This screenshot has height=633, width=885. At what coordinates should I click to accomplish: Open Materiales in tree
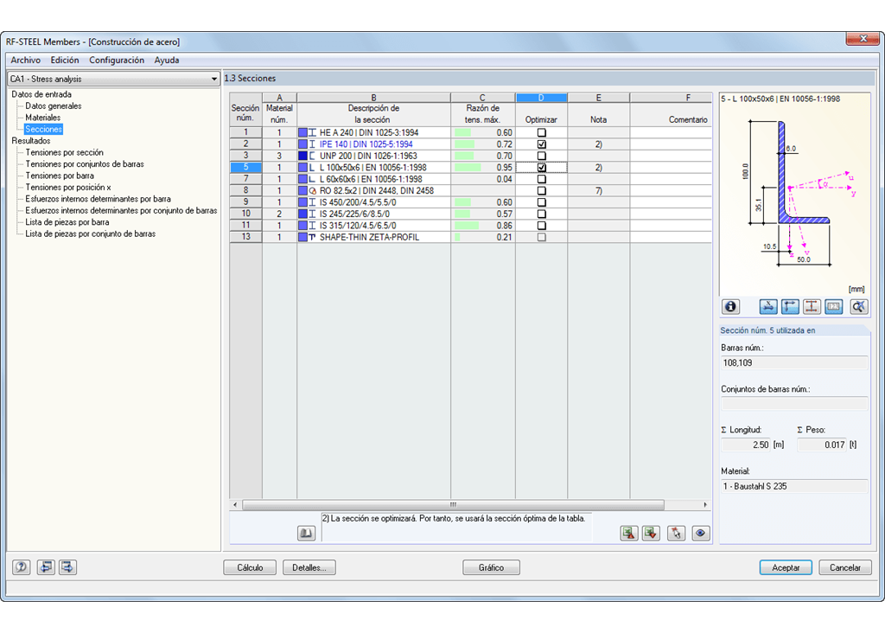43,118
